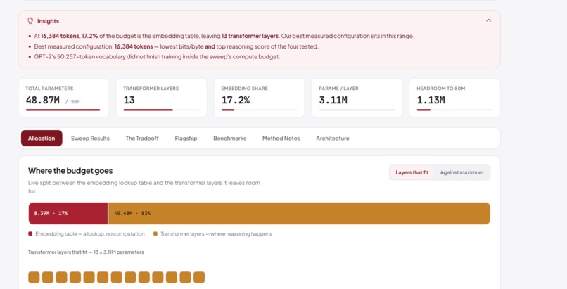Click the Headroom to 50M 1.13M value
The height and width of the screenshot is (289, 567).
pos(431,100)
